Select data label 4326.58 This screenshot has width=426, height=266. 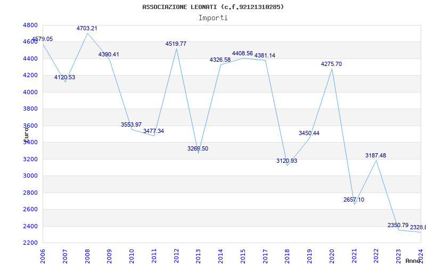pos(220,60)
